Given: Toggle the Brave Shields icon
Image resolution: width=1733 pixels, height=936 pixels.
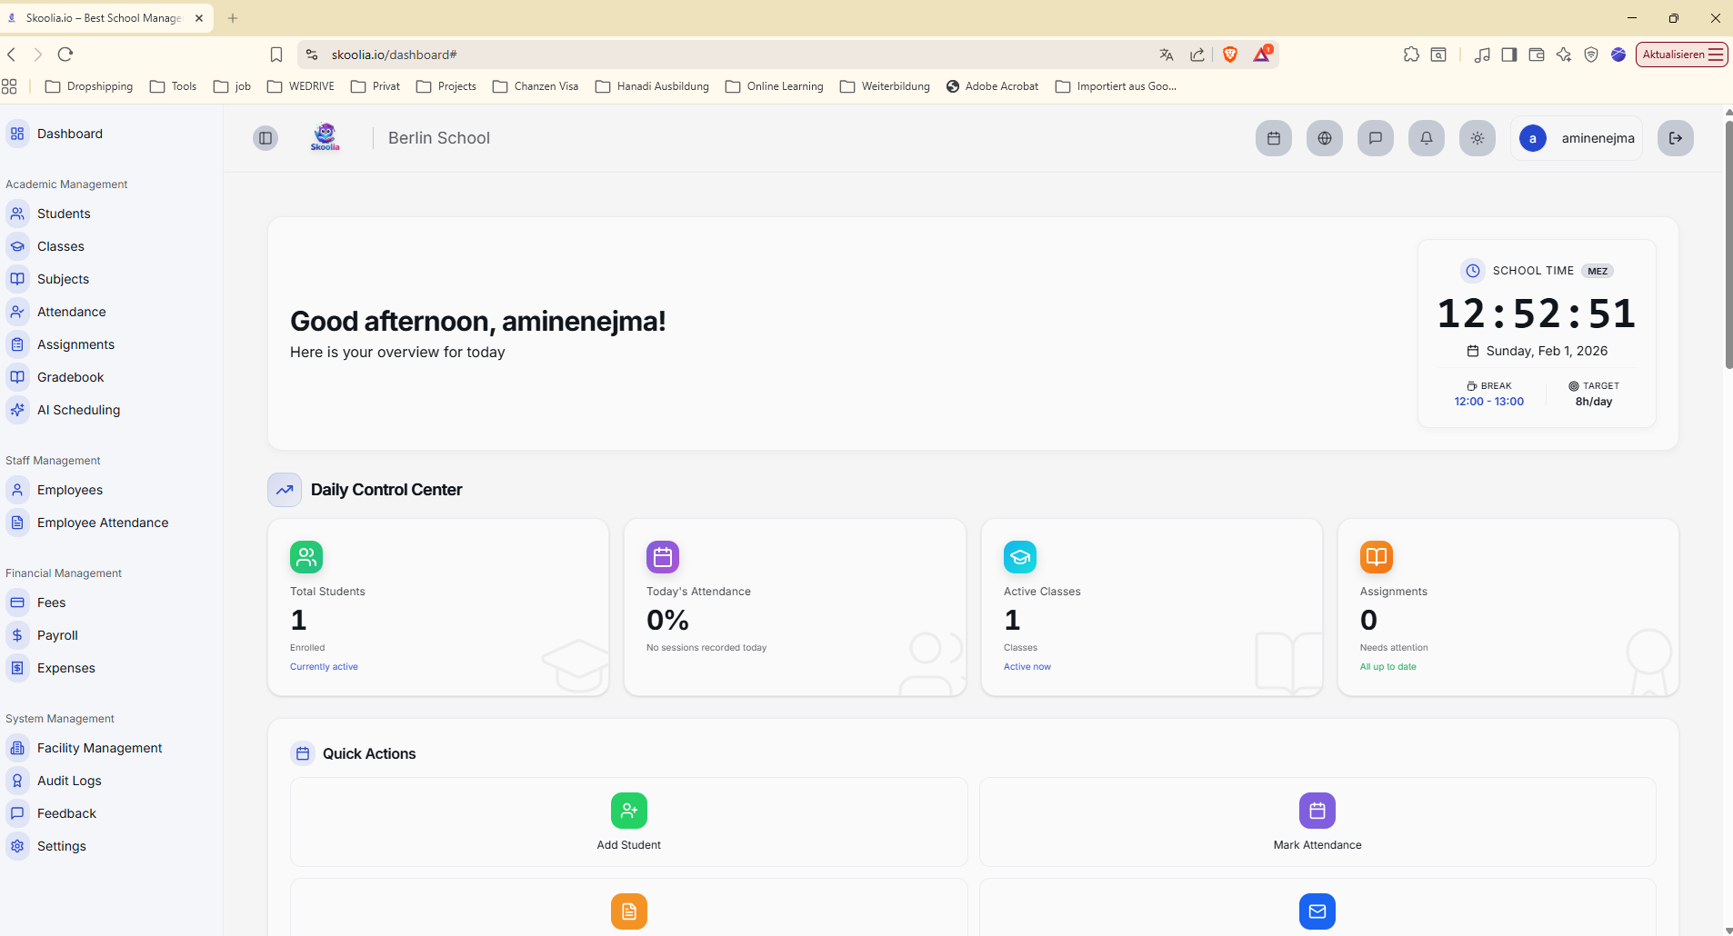Looking at the screenshot, I should 1229,55.
